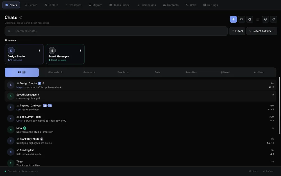Screen dimensions: 281x176
Task: Click '12 chats' count in status bar
Action: pos(253,171)
